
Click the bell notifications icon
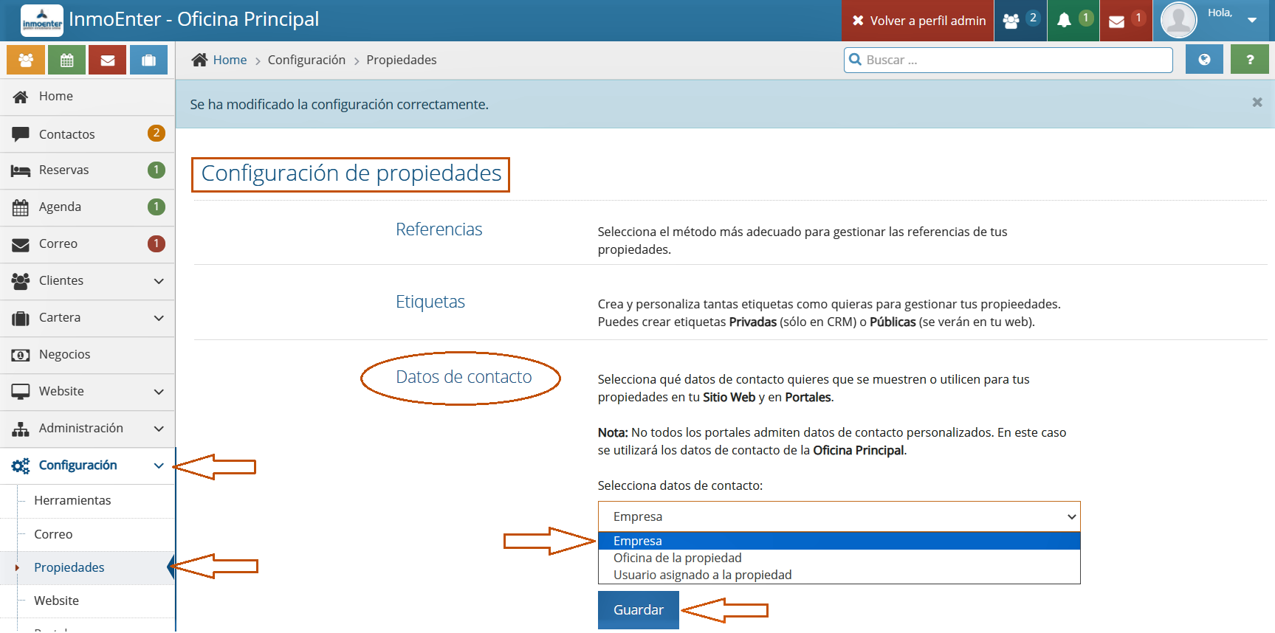point(1064,21)
